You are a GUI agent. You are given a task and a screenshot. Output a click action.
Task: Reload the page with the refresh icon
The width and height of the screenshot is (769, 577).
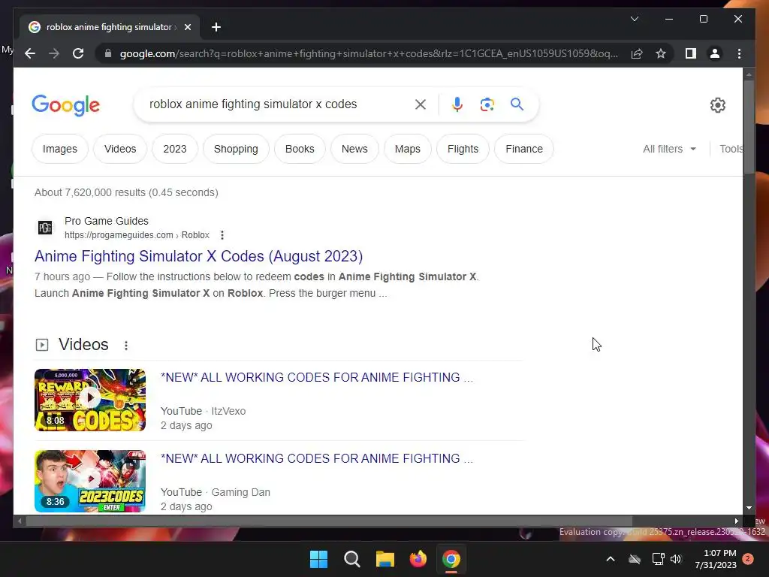point(78,53)
